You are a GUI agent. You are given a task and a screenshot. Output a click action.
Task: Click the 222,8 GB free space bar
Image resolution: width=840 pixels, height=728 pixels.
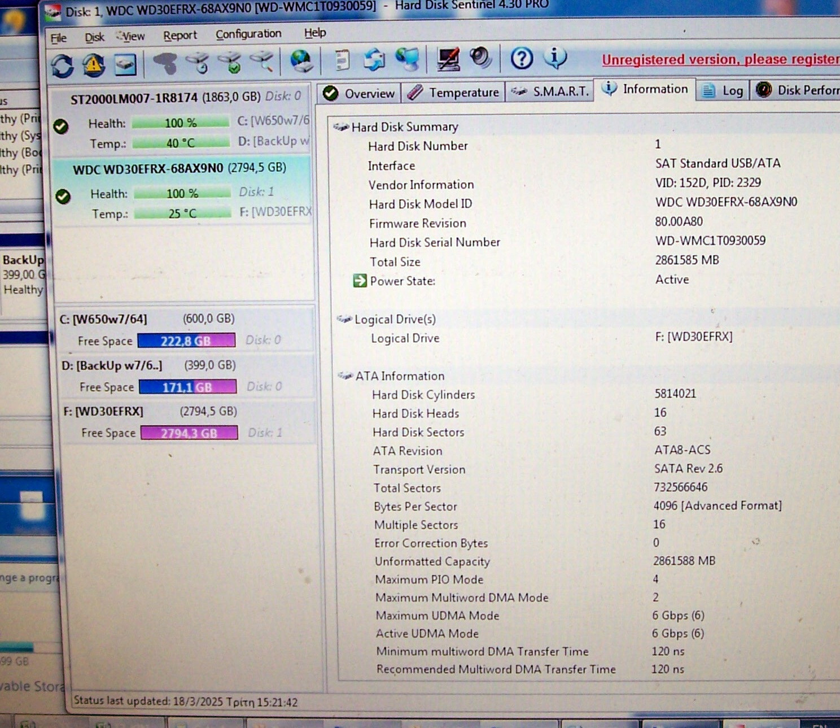(x=186, y=341)
